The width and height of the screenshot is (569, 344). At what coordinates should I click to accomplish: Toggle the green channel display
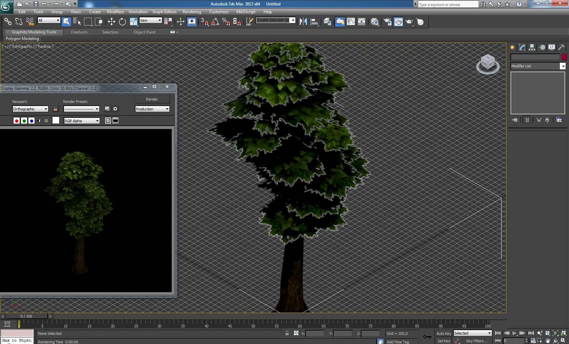[x=24, y=121]
